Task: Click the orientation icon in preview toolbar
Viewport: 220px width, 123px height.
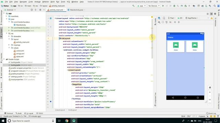Action: coord(164,18)
